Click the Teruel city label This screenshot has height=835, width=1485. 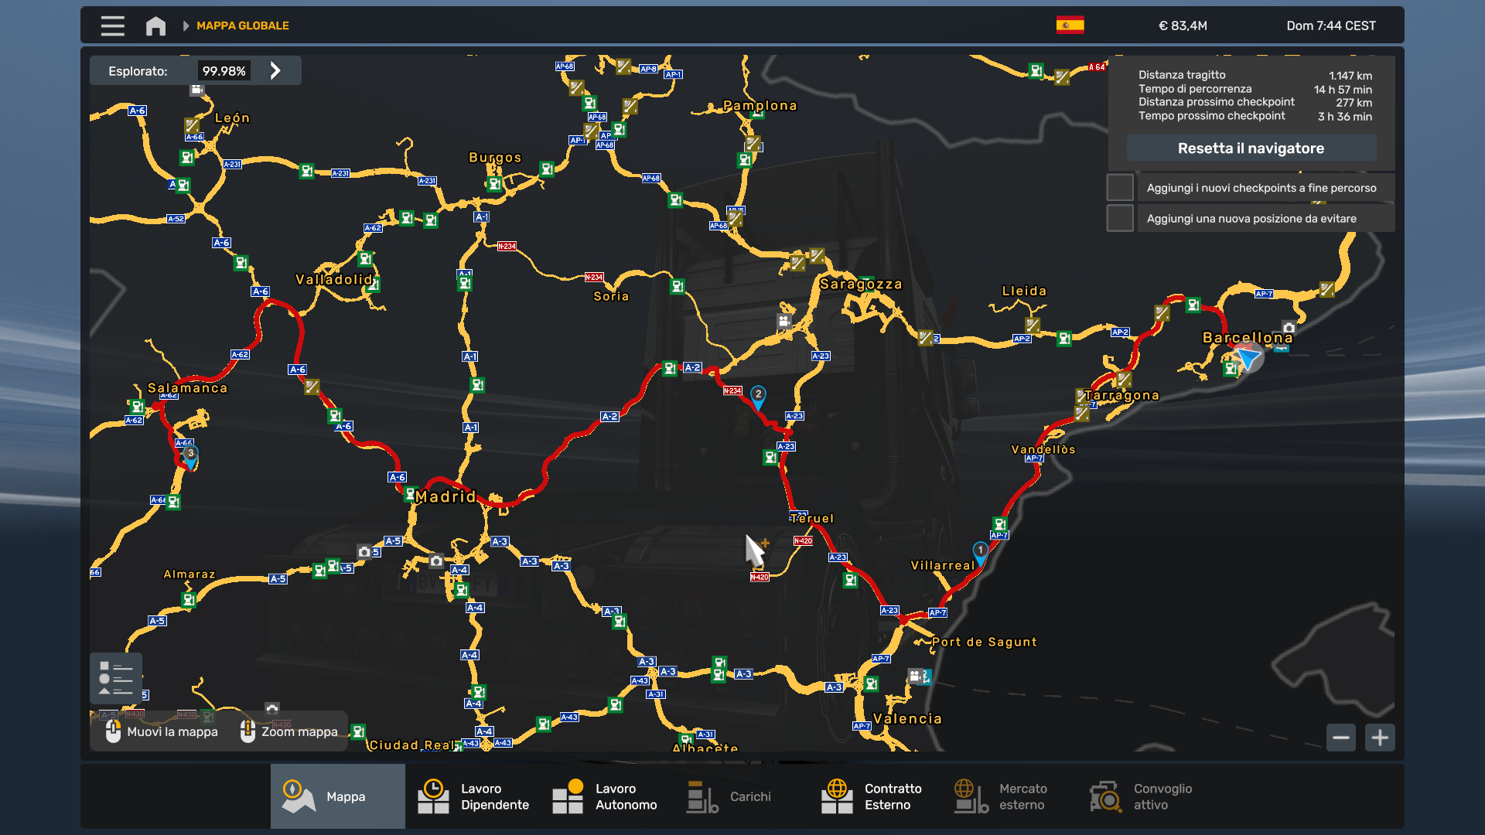pyautogui.click(x=813, y=518)
